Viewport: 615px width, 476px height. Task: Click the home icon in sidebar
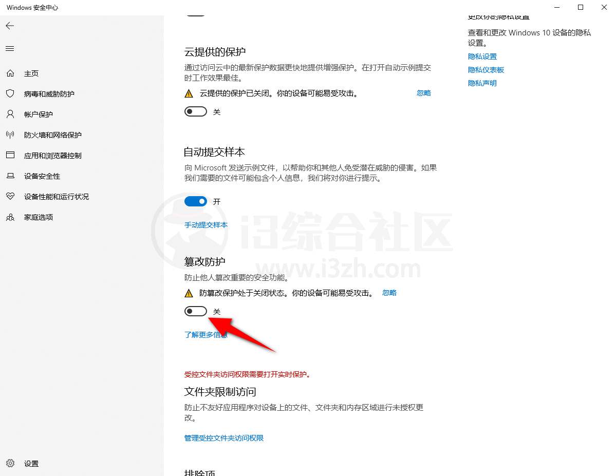[x=10, y=73]
